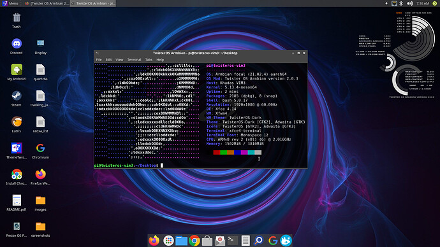Open the images folder on desktop

40,201
